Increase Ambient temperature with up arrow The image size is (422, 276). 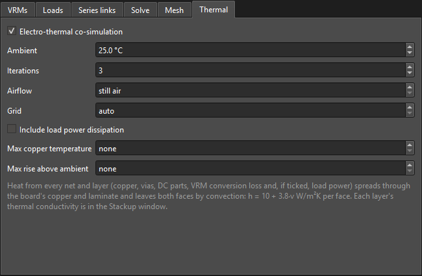click(410, 47)
